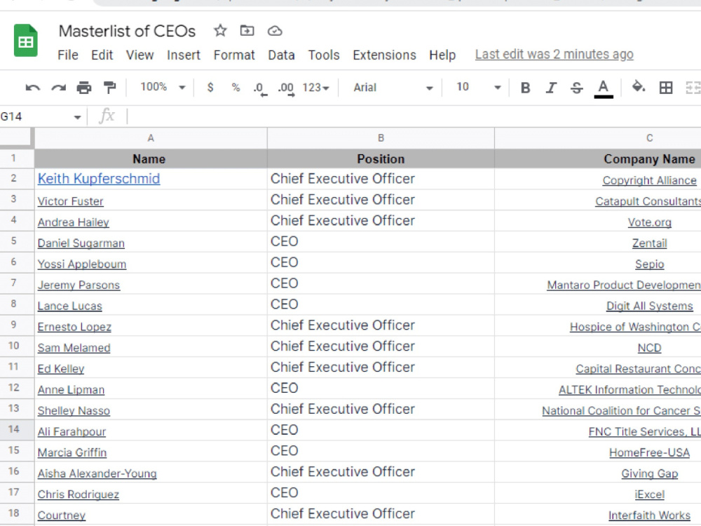
Task: Open the Google Sheets home icon
Action: pyautogui.click(x=25, y=41)
